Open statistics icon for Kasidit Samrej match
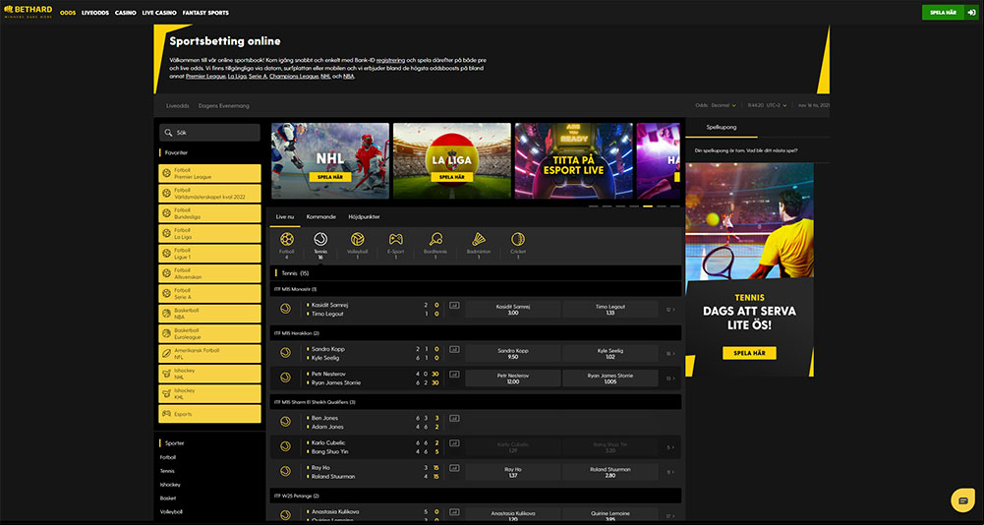This screenshot has height=525, width=984. (454, 305)
